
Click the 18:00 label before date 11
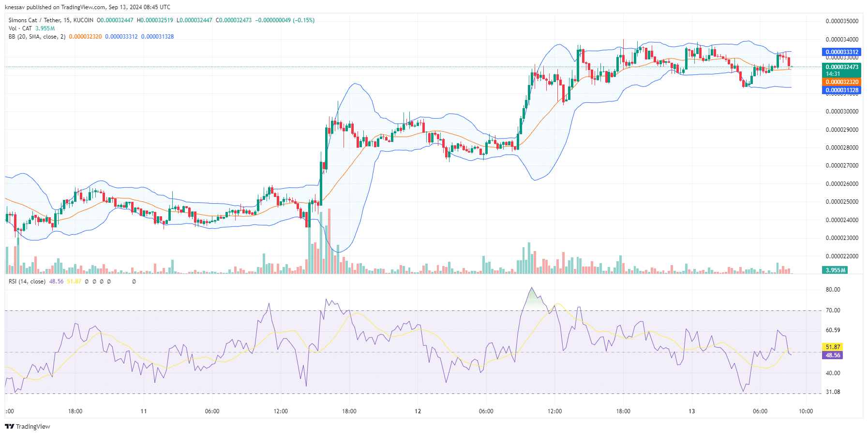[75, 411]
